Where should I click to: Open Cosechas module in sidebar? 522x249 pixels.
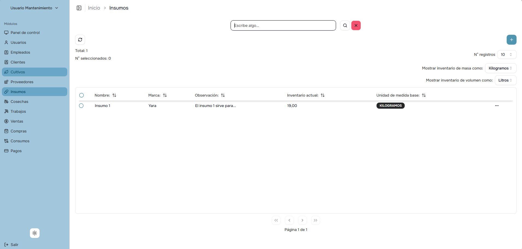tap(19, 102)
